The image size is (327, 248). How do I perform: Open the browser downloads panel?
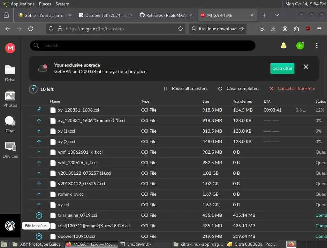[x=273, y=29]
